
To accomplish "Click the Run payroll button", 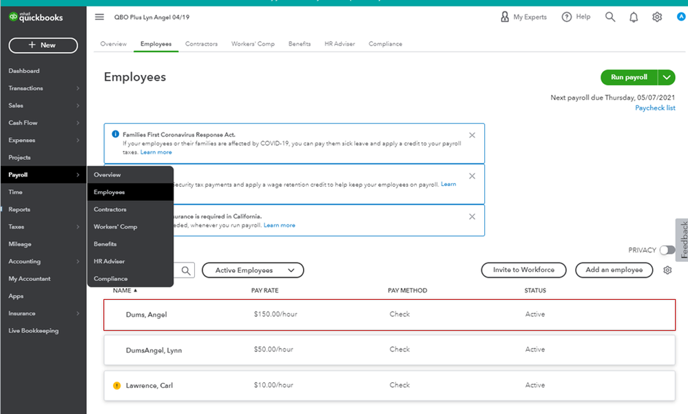I will click(x=629, y=77).
